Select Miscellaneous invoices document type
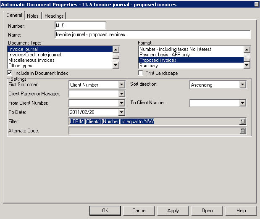The height and width of the screenshot is (219, 260). [x=32, y=60]
